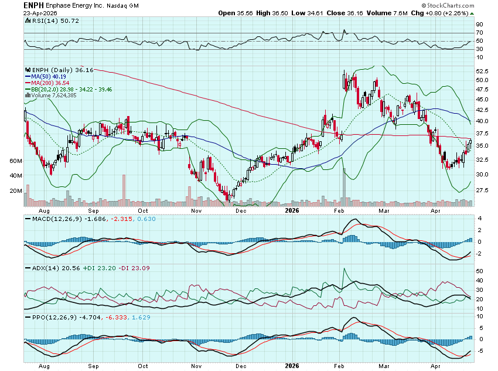Click the 52.5 price axis label
This screenshot has height=371, width=498.
(x=482, y=69)
